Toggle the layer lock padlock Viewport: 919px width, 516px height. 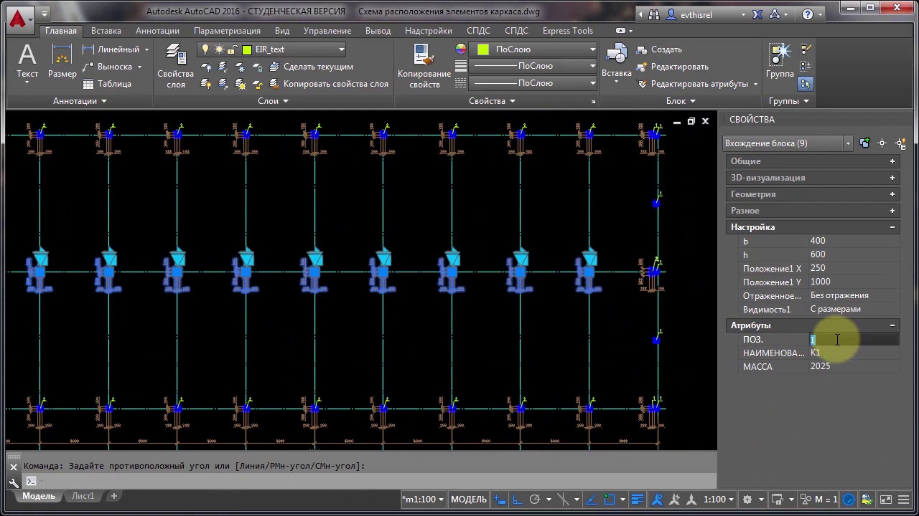pos(233,49)
